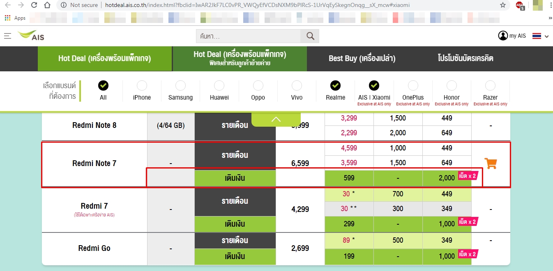Click the รายเดือน cell in Redmi Note 7 row
This screenshot has height=271, width=553.
pyautogui.click(x=235, y=155)
